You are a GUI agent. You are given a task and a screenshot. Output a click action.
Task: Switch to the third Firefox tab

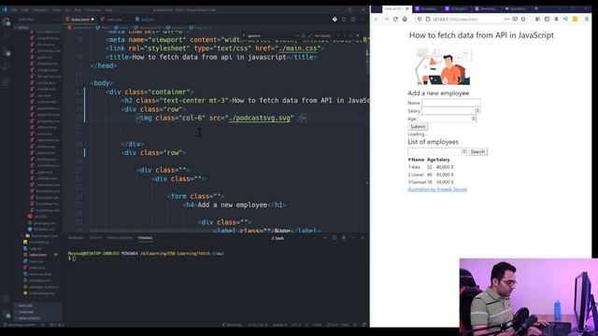[457, 8]
